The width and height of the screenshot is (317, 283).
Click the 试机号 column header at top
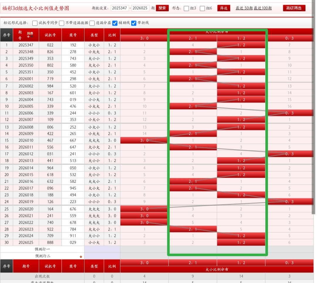point(50,35)
